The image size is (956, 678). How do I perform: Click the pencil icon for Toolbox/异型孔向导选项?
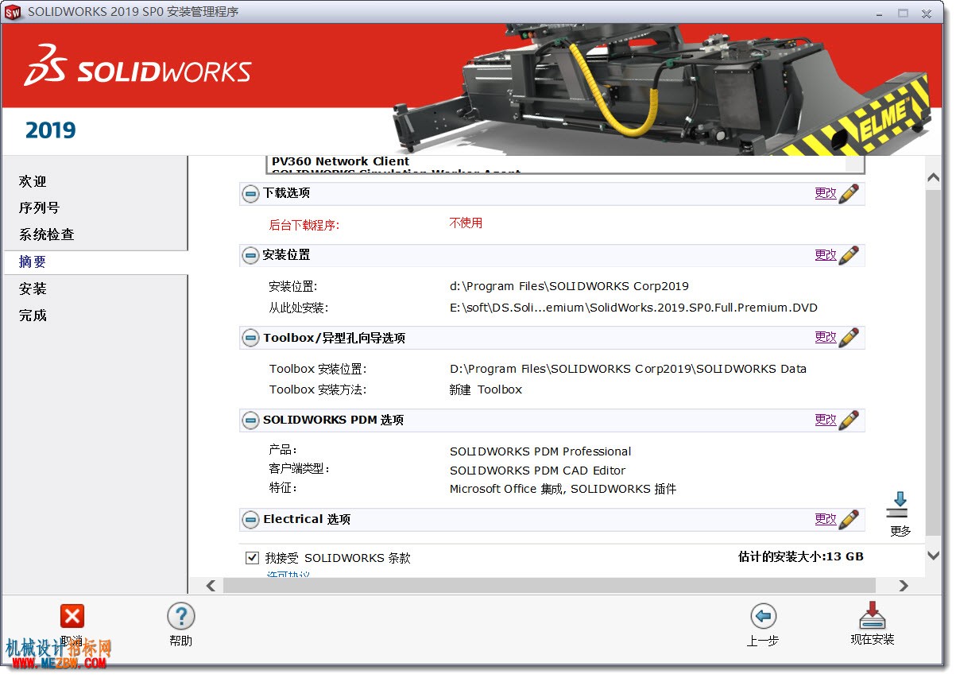pyautogui.click(x=849, y=337)
